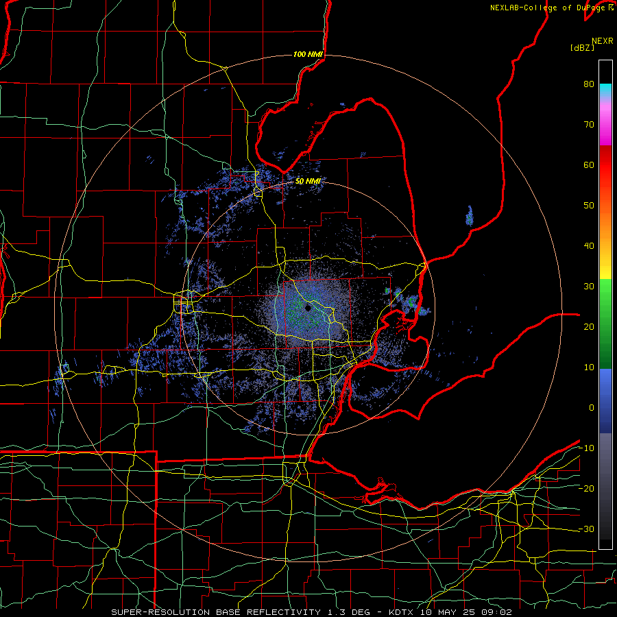Click the 20 value on the dBZ scale
The image size is (617, 617).
click(589, 326)
